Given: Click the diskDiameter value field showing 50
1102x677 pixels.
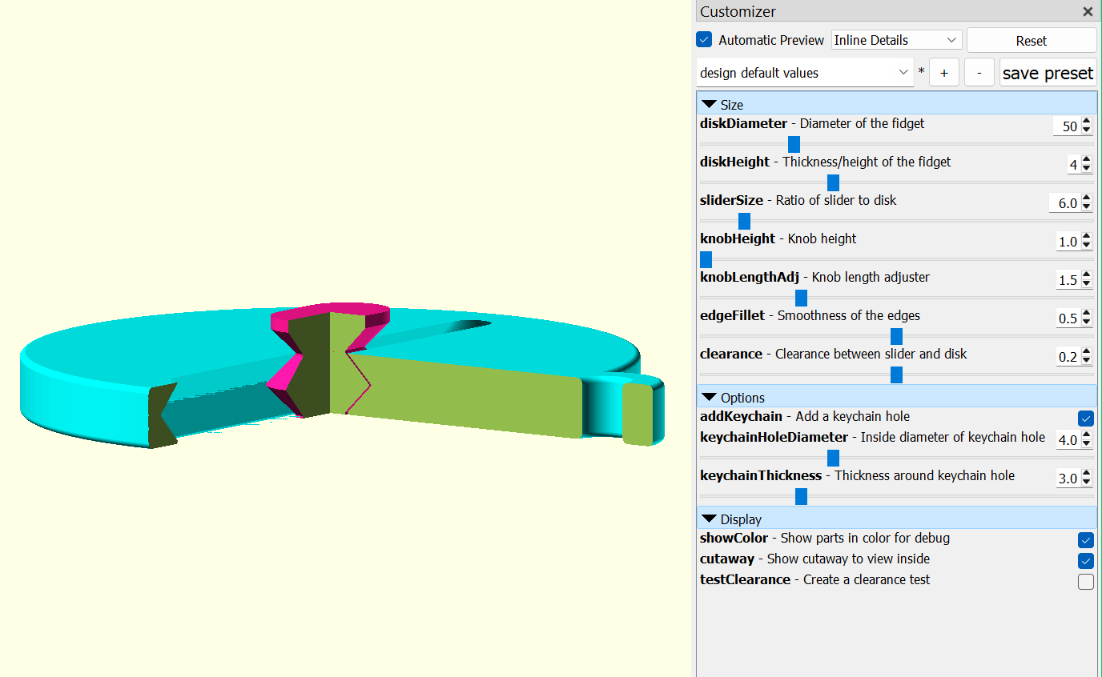Looking at the screenshot, I should [1067, 126].
